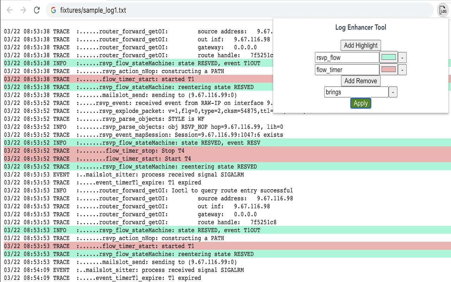Go back with the browser back arrow
This screenshot has height=282, width=451.
(10, 10)
